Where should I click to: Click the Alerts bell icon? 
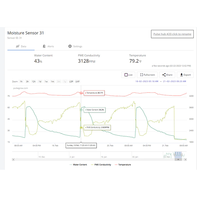(x=44, y=46)
